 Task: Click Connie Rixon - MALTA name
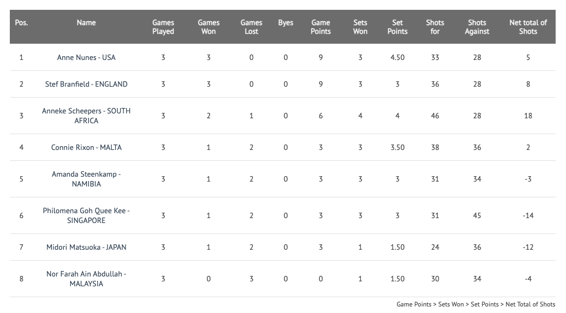tap(86, 147)
